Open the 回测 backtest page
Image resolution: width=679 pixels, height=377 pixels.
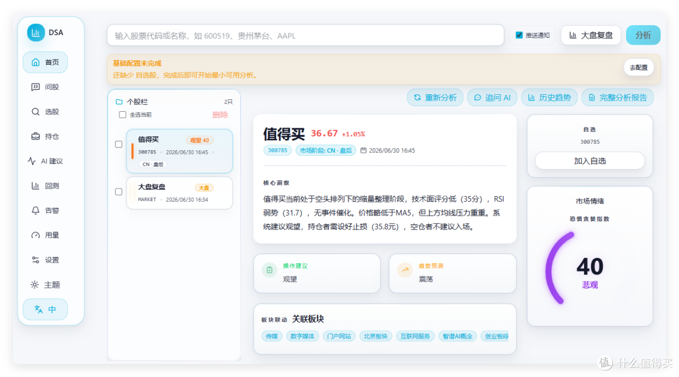point(45,186)
